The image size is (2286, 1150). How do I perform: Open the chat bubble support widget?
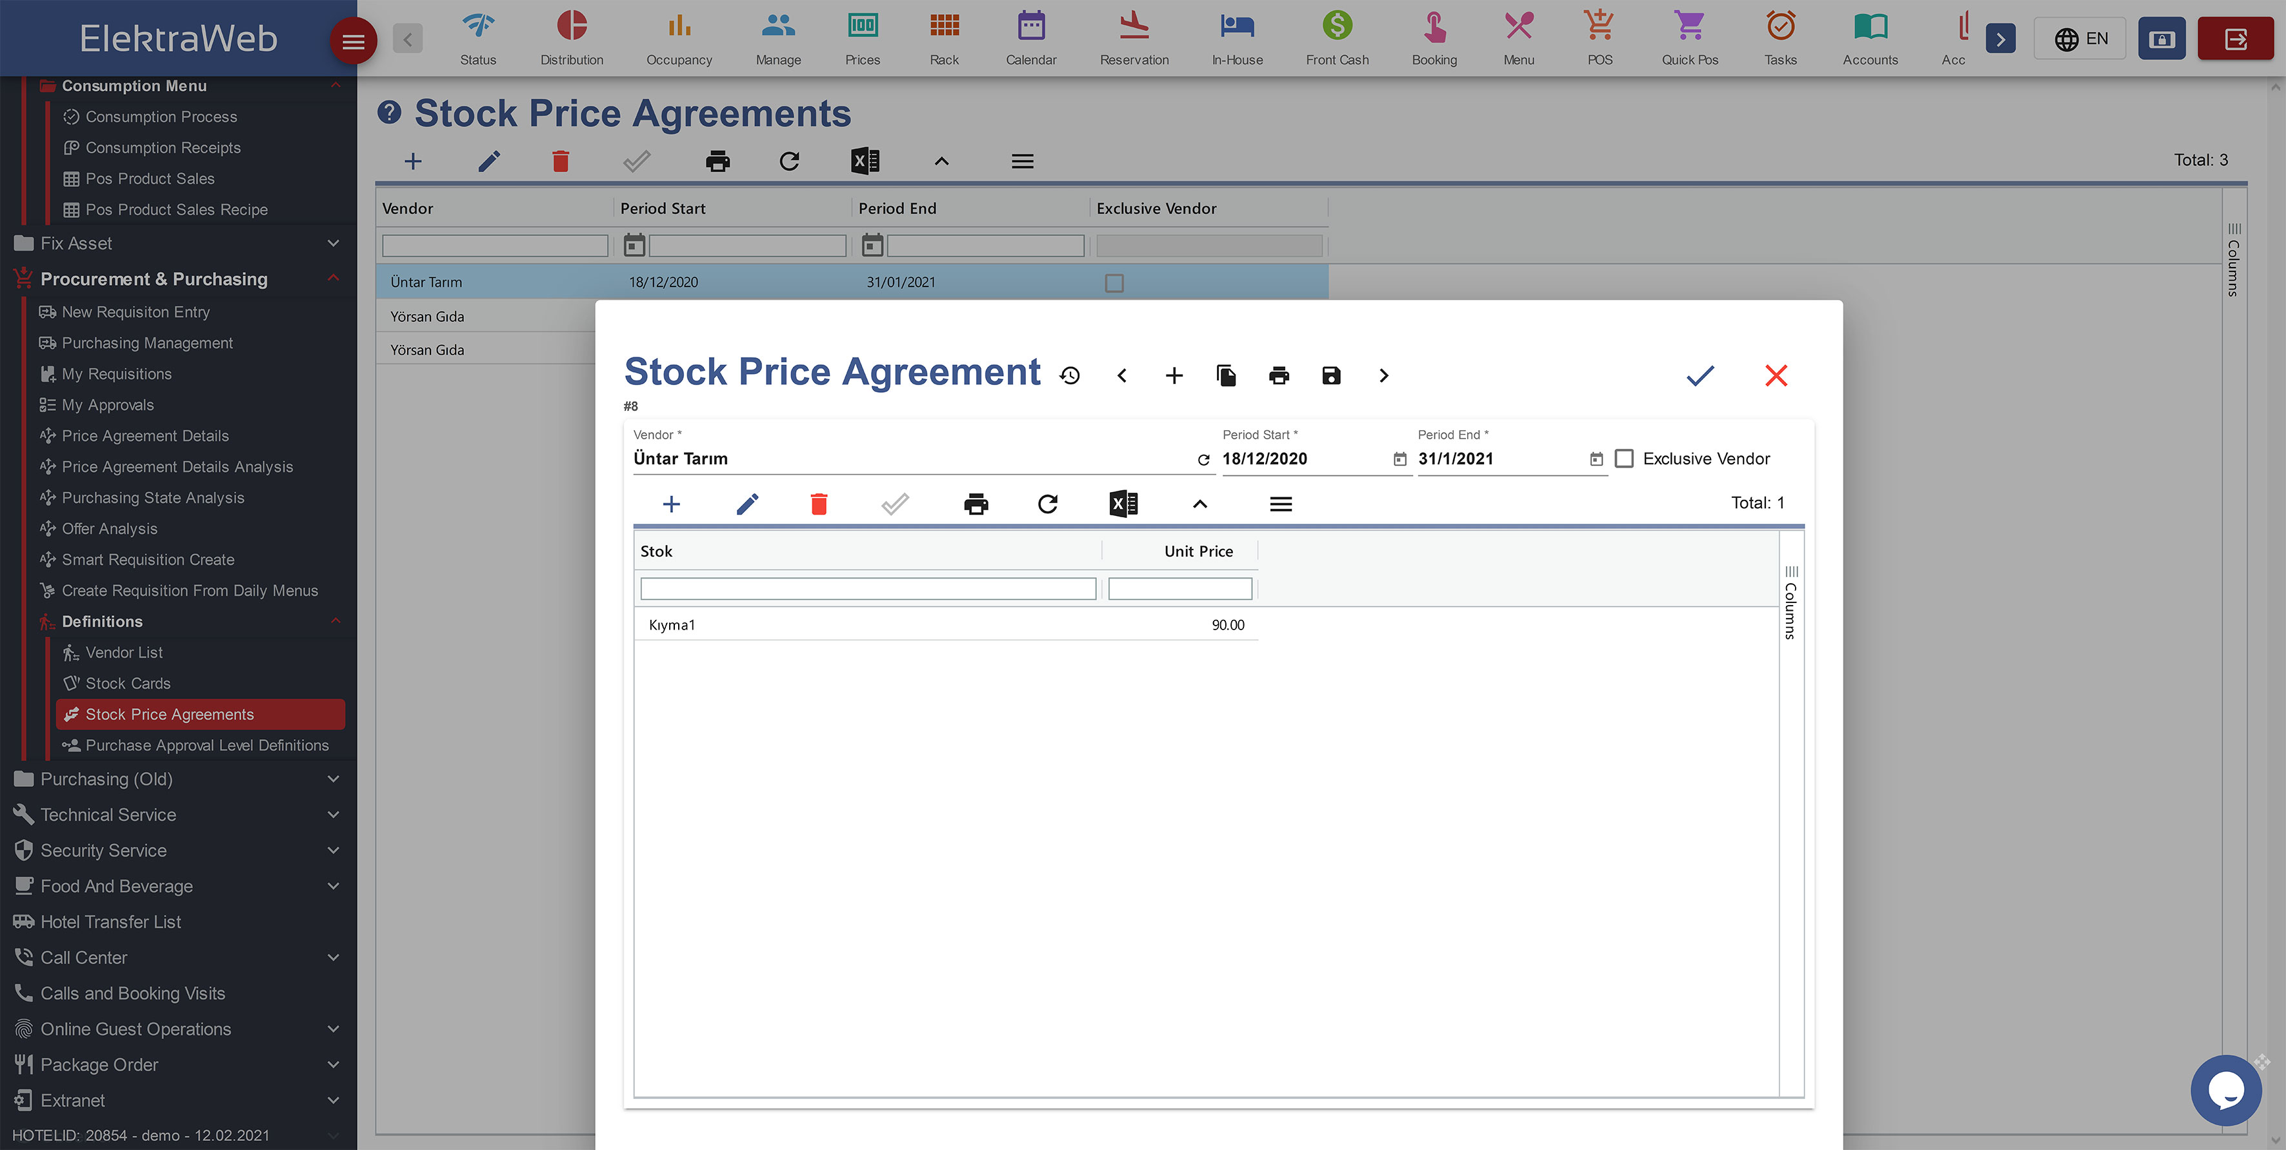[2225, 1089]
